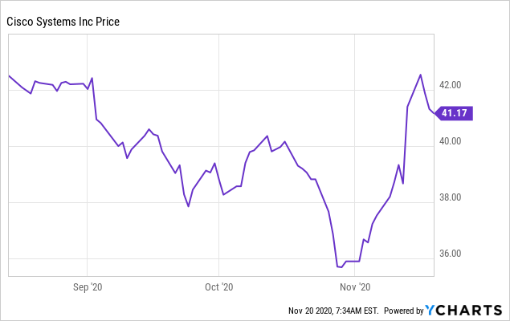510x321 pixels.
Task: Click the timestamp 'Nov 20 2020, 7:34AM EST.'
Action: tap(333, 311)
